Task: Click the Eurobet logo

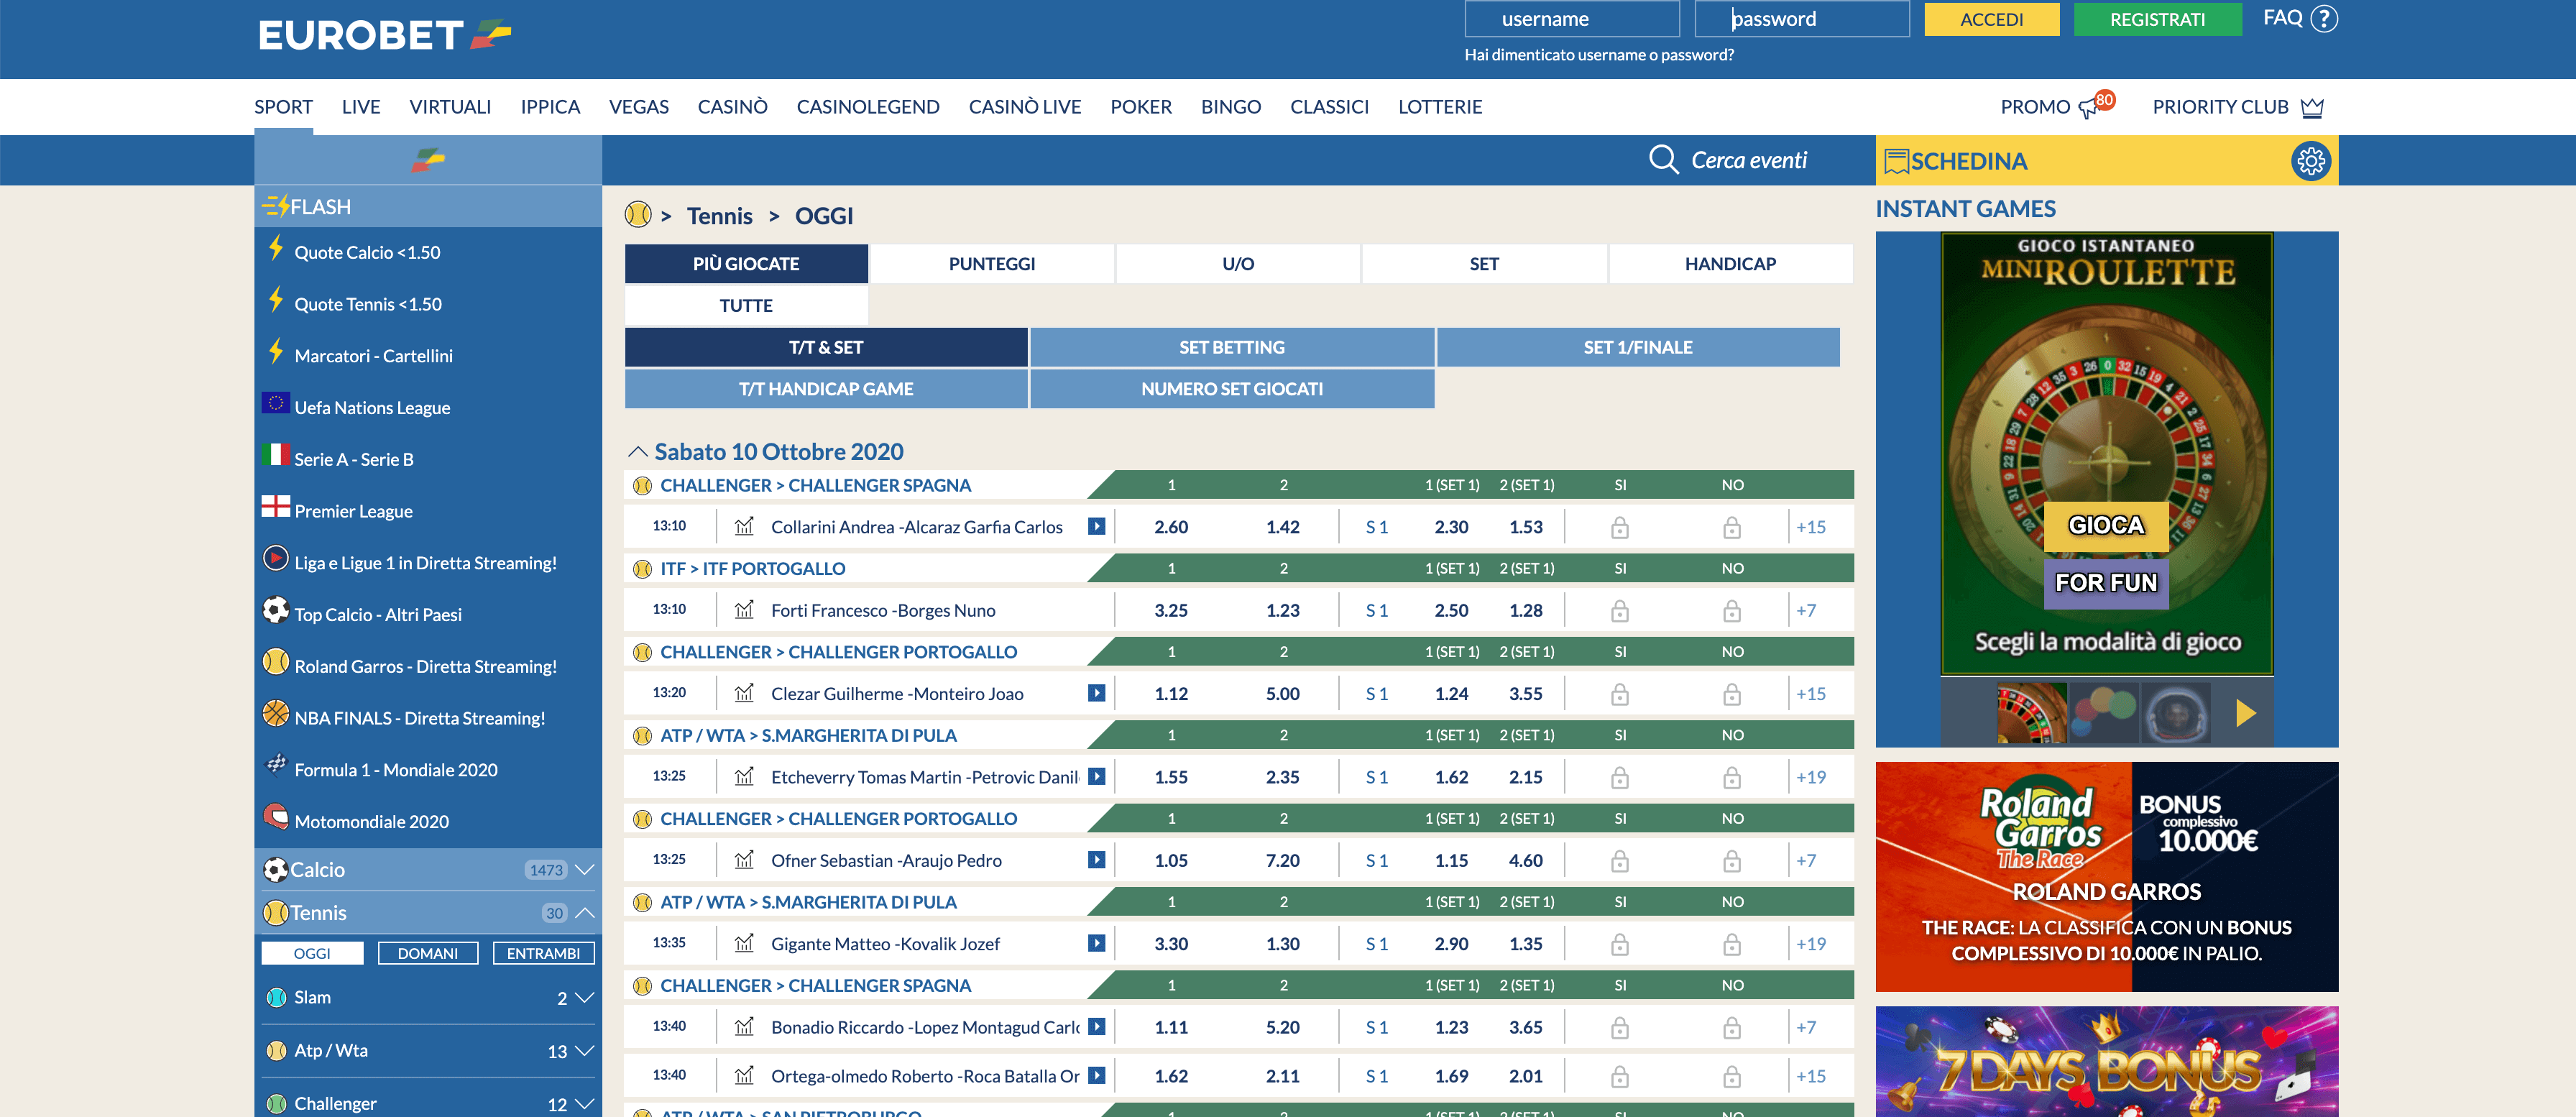Action: (x=385, y=35)
